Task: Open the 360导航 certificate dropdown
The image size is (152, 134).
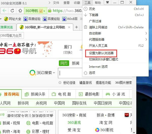Action: pos(44,11)
